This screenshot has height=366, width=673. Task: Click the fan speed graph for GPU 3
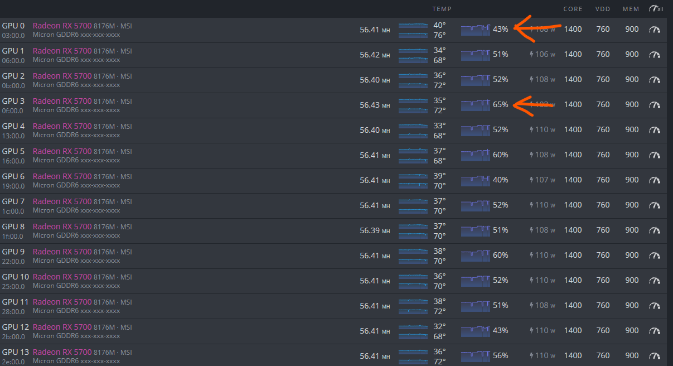[475, 104]
